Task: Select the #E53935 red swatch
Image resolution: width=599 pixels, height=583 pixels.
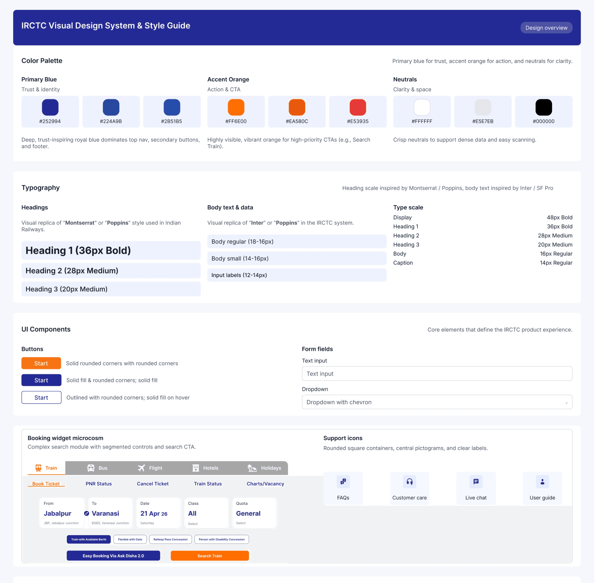Action: click(x=361, y=108)
